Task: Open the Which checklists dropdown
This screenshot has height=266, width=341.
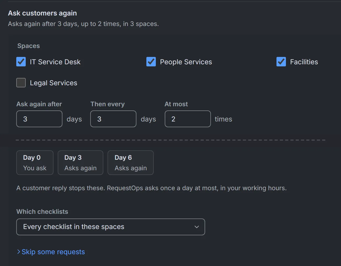Action: [111, 227]
